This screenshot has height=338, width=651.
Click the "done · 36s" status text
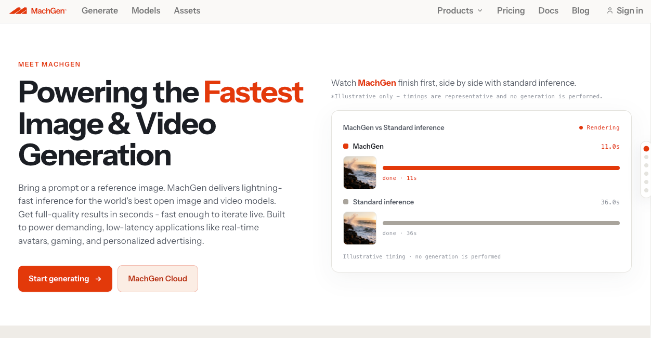[400, 233]
